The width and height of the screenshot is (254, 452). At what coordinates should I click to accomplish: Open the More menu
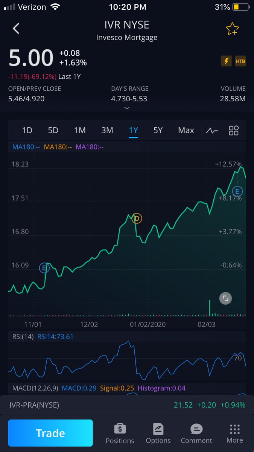point(234,434)
